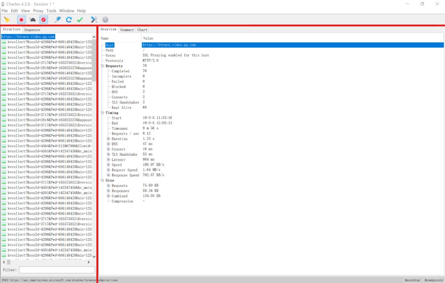445x283 pixels.
Task: Click the Recording button in the status bar
Action: (x=412, y=280)
